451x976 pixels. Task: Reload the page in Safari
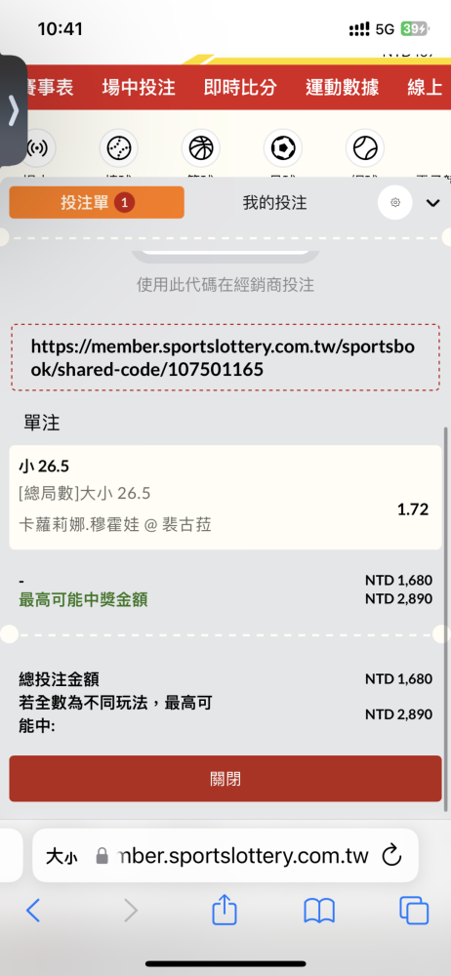tap(391, 855)
